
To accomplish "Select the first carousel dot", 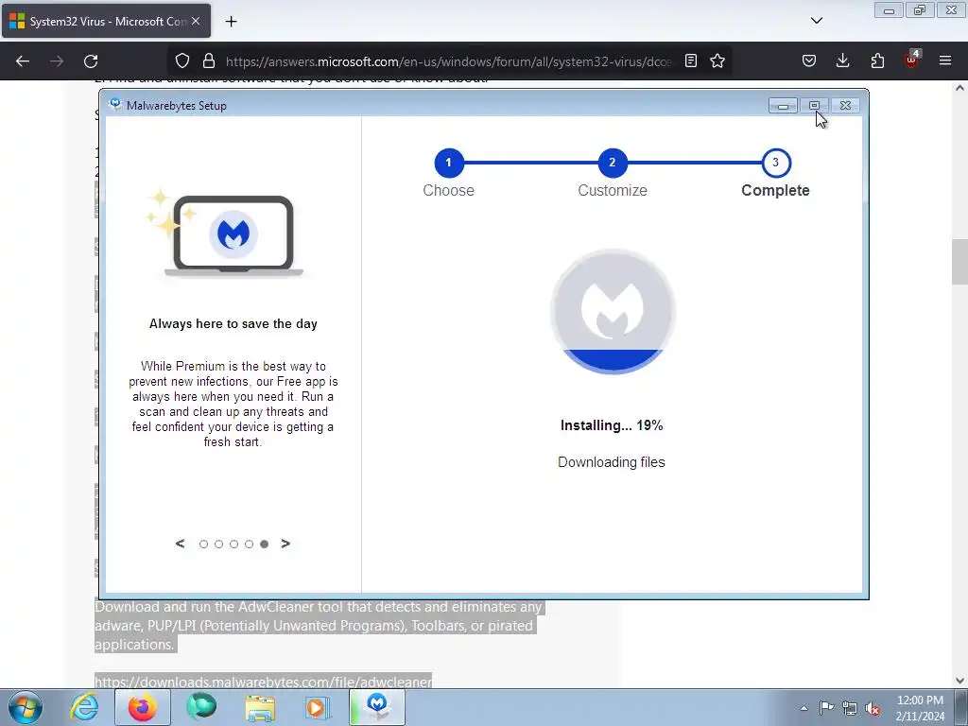I will 204,544.
